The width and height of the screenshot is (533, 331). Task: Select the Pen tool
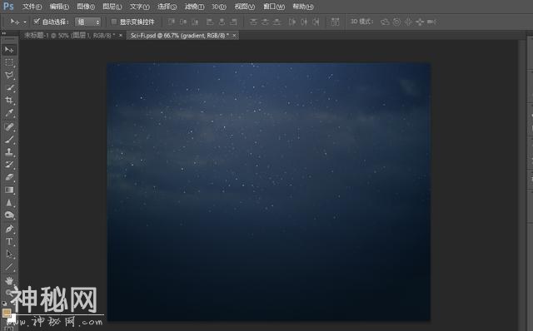tap(9, 229)
